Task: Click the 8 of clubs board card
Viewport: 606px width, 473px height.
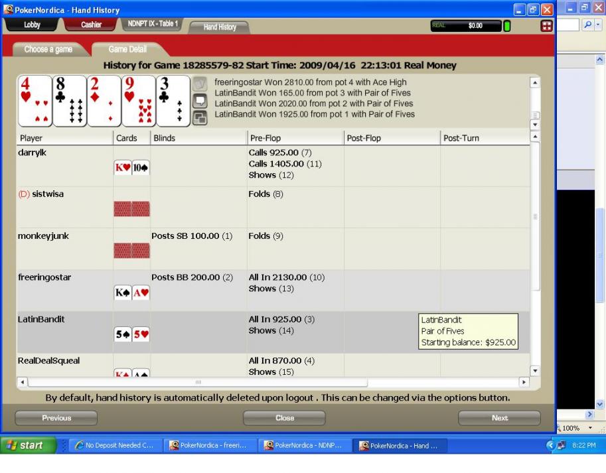Action: pos(70,101)
